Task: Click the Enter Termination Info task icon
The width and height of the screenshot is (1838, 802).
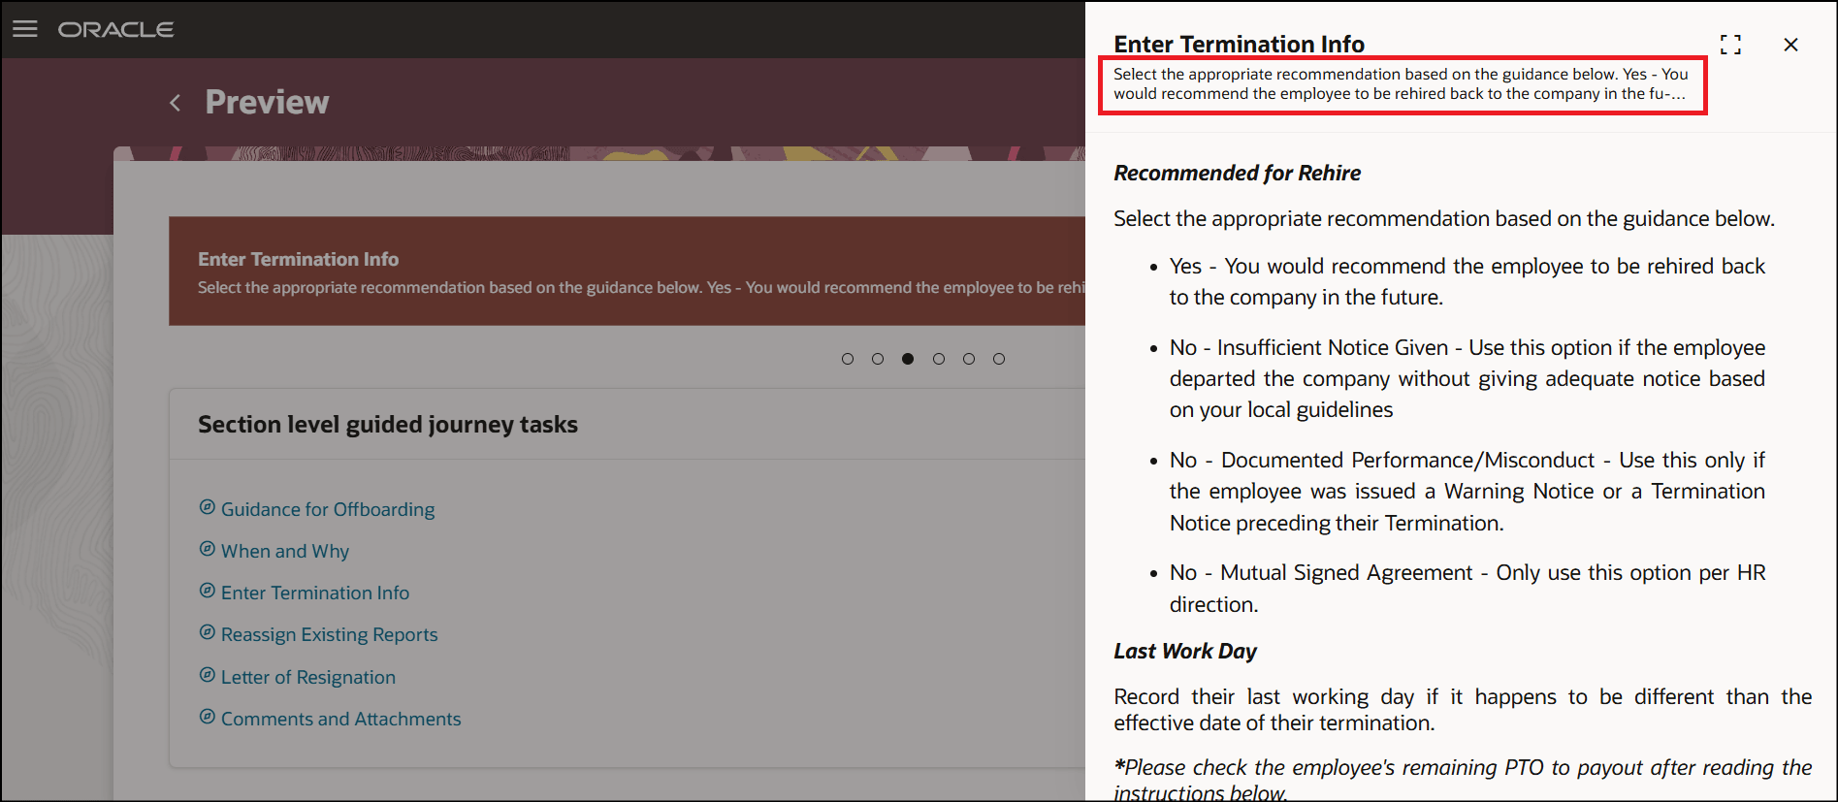Action: pos(207,591)
